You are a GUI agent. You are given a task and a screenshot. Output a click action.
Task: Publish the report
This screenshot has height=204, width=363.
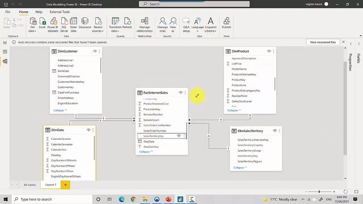pyautogui.click(x=226, y=23)
